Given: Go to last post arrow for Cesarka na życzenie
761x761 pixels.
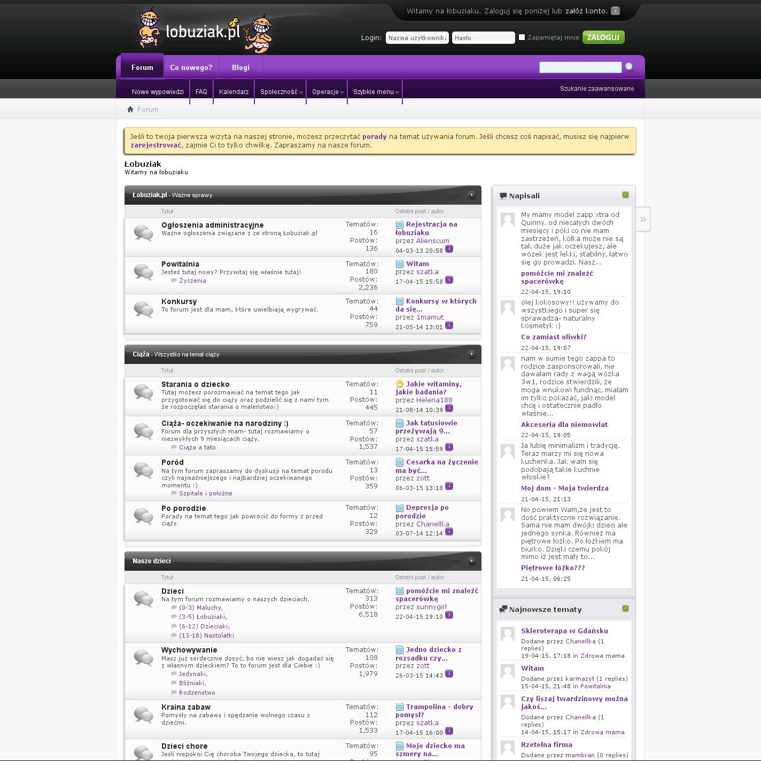Looking at the screenshot, I should (449, 486).
